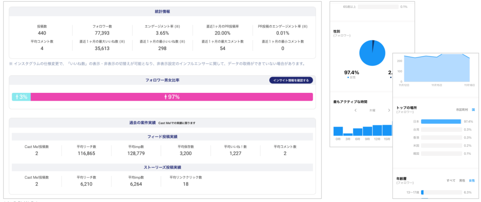Click the 日本 97.4% location bar

tap(441, 122)
